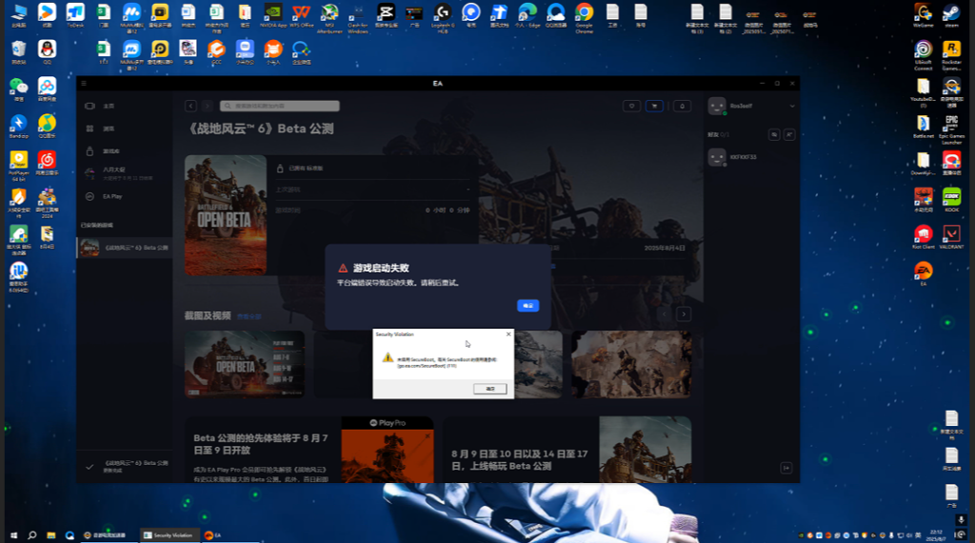
Task: Open the Battle.net desktop icon
Action: [923, 127]
